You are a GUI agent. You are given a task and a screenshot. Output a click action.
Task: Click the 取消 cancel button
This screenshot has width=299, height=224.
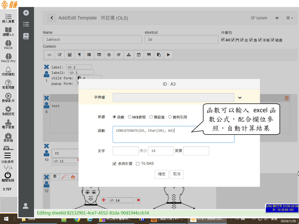tap(177, 174)
